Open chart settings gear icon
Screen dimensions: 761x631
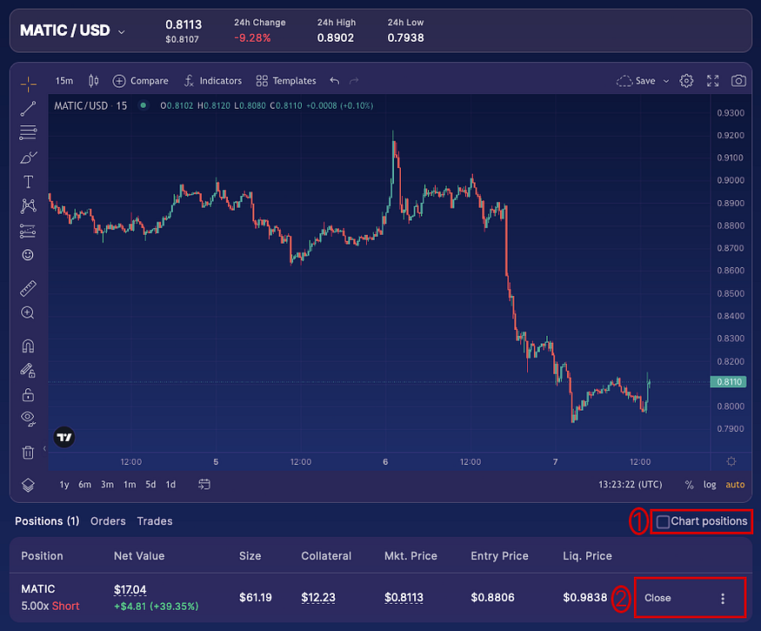[x=686, y=81]
